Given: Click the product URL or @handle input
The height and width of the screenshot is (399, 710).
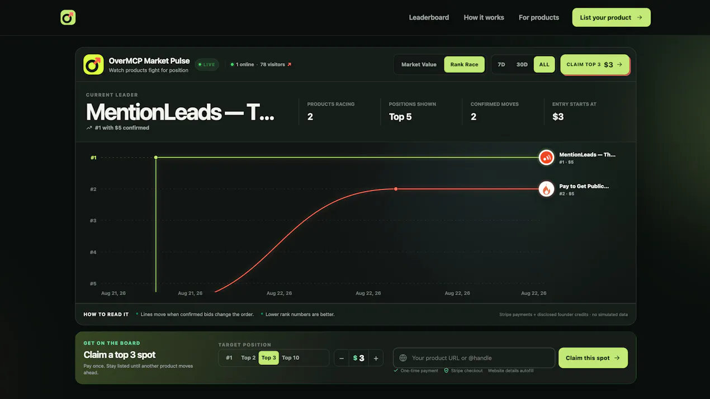Looking at the screenshot, I should point(474,358).
